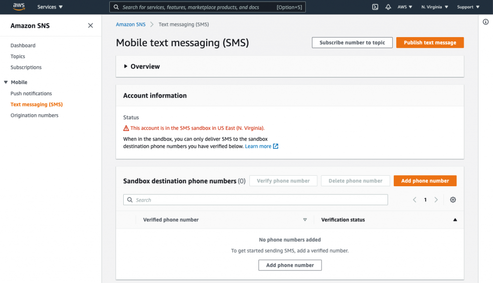Screen dimensions: 493x283
Task: Sort the Verified phone number column
Action: pos(170,219)
